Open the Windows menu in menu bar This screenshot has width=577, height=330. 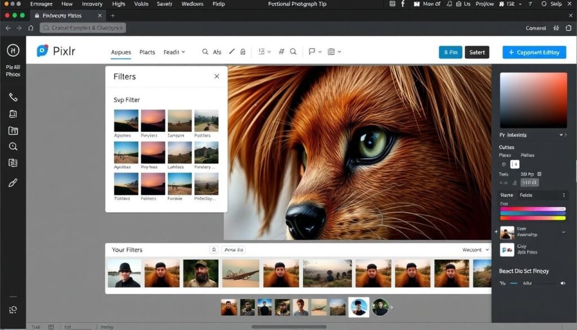point(192,4)
